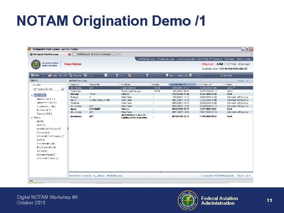Select the Cancellation Failed status filter

[x=48, y=159]
